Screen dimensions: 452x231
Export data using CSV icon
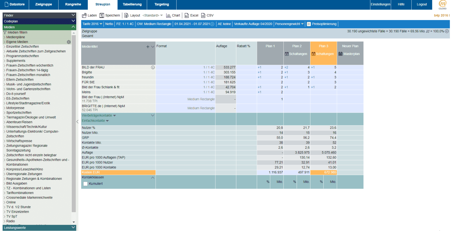click(203, 15)
